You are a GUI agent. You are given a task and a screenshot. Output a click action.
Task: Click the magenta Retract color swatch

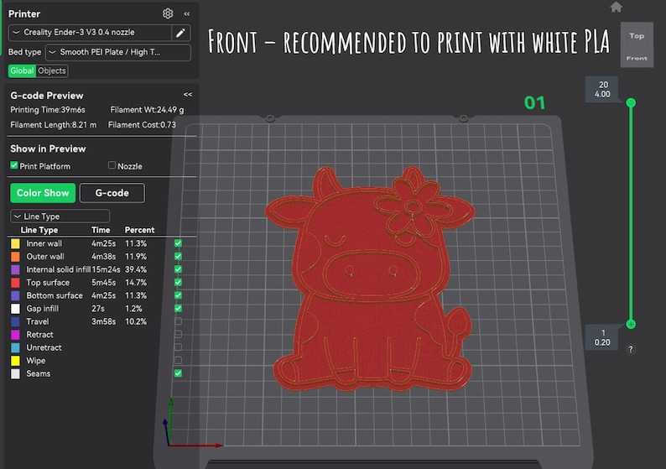click(15, 335)
